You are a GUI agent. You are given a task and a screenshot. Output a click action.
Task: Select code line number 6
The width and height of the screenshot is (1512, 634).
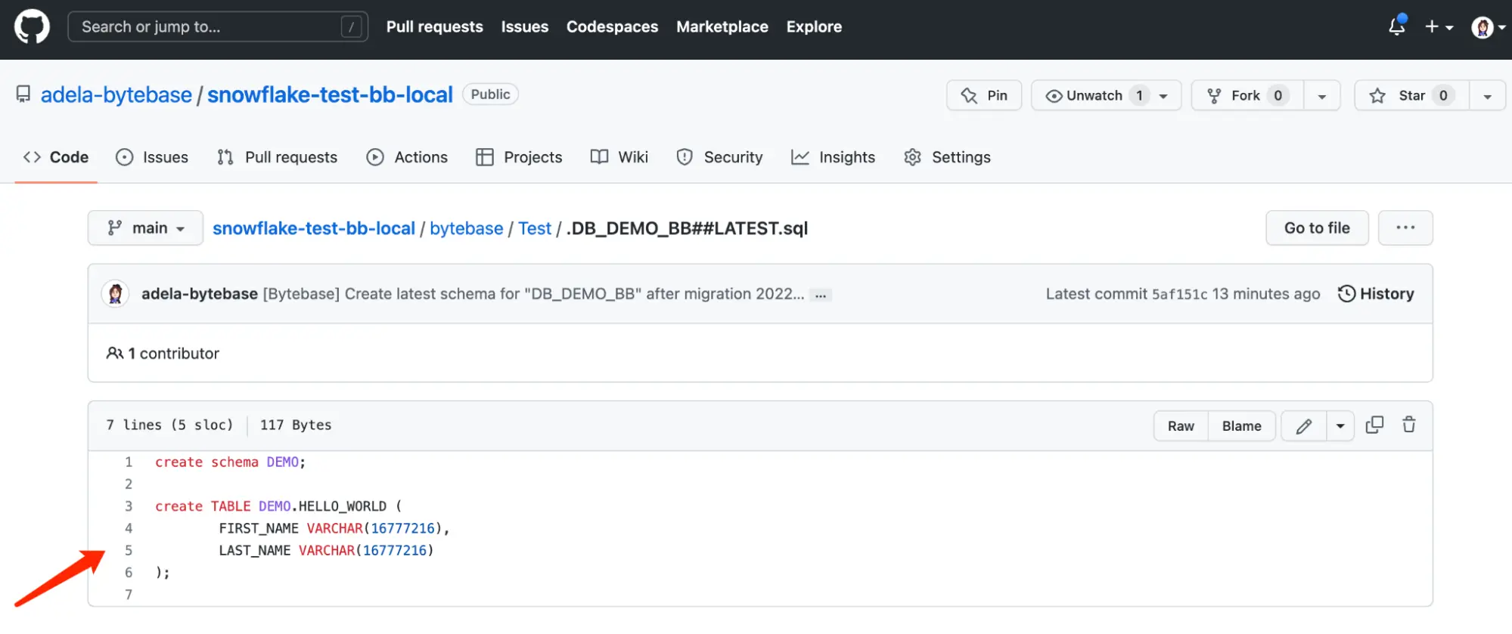(129, 572)
